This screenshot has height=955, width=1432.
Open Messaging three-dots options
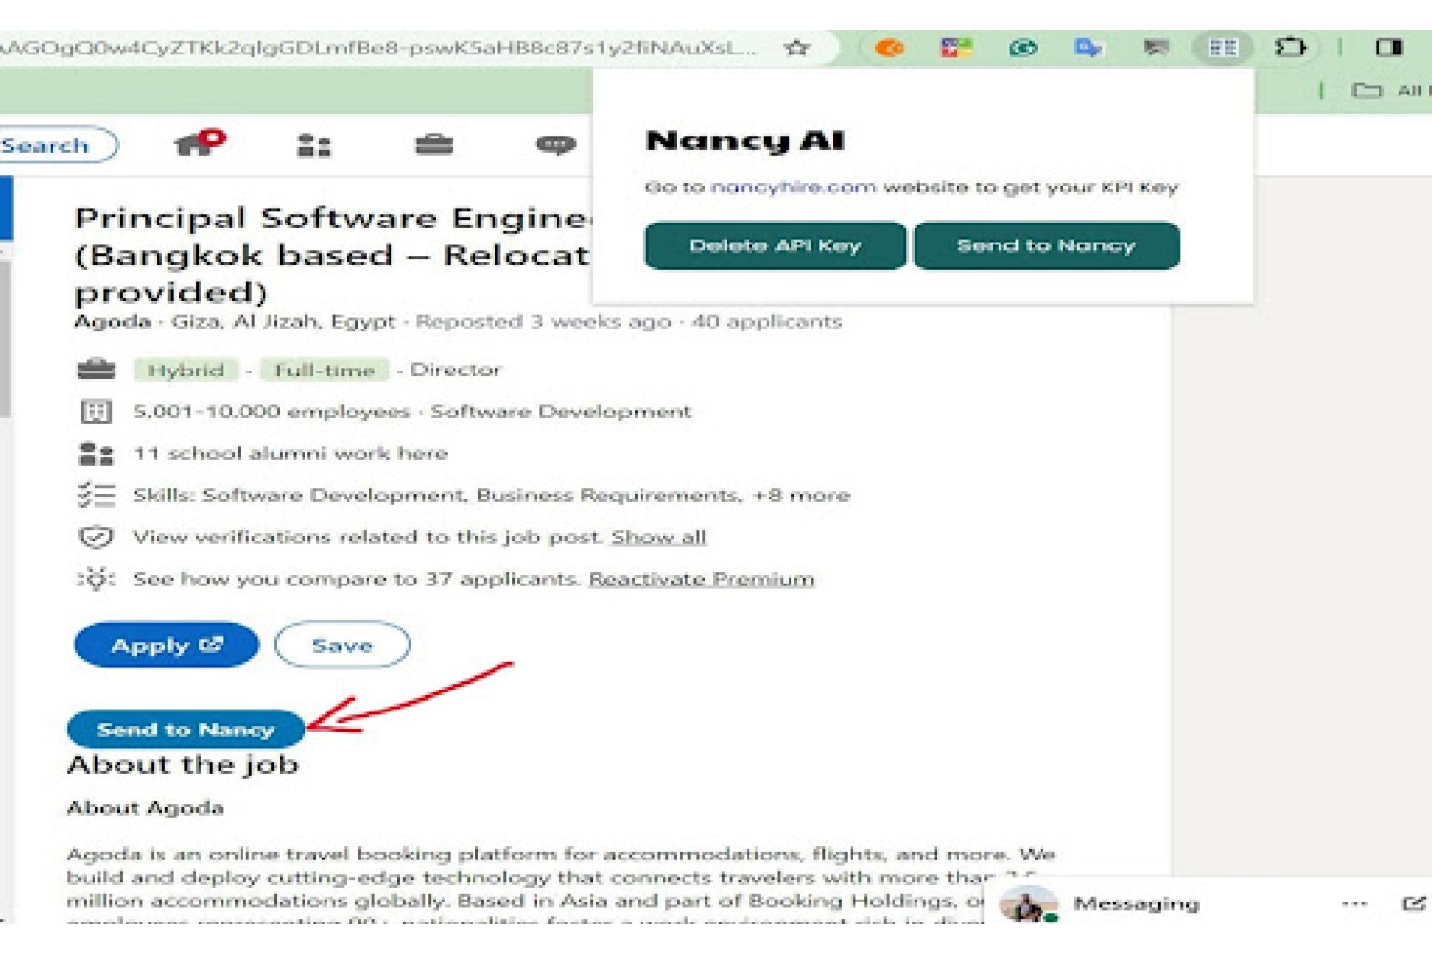point(1354,903)
